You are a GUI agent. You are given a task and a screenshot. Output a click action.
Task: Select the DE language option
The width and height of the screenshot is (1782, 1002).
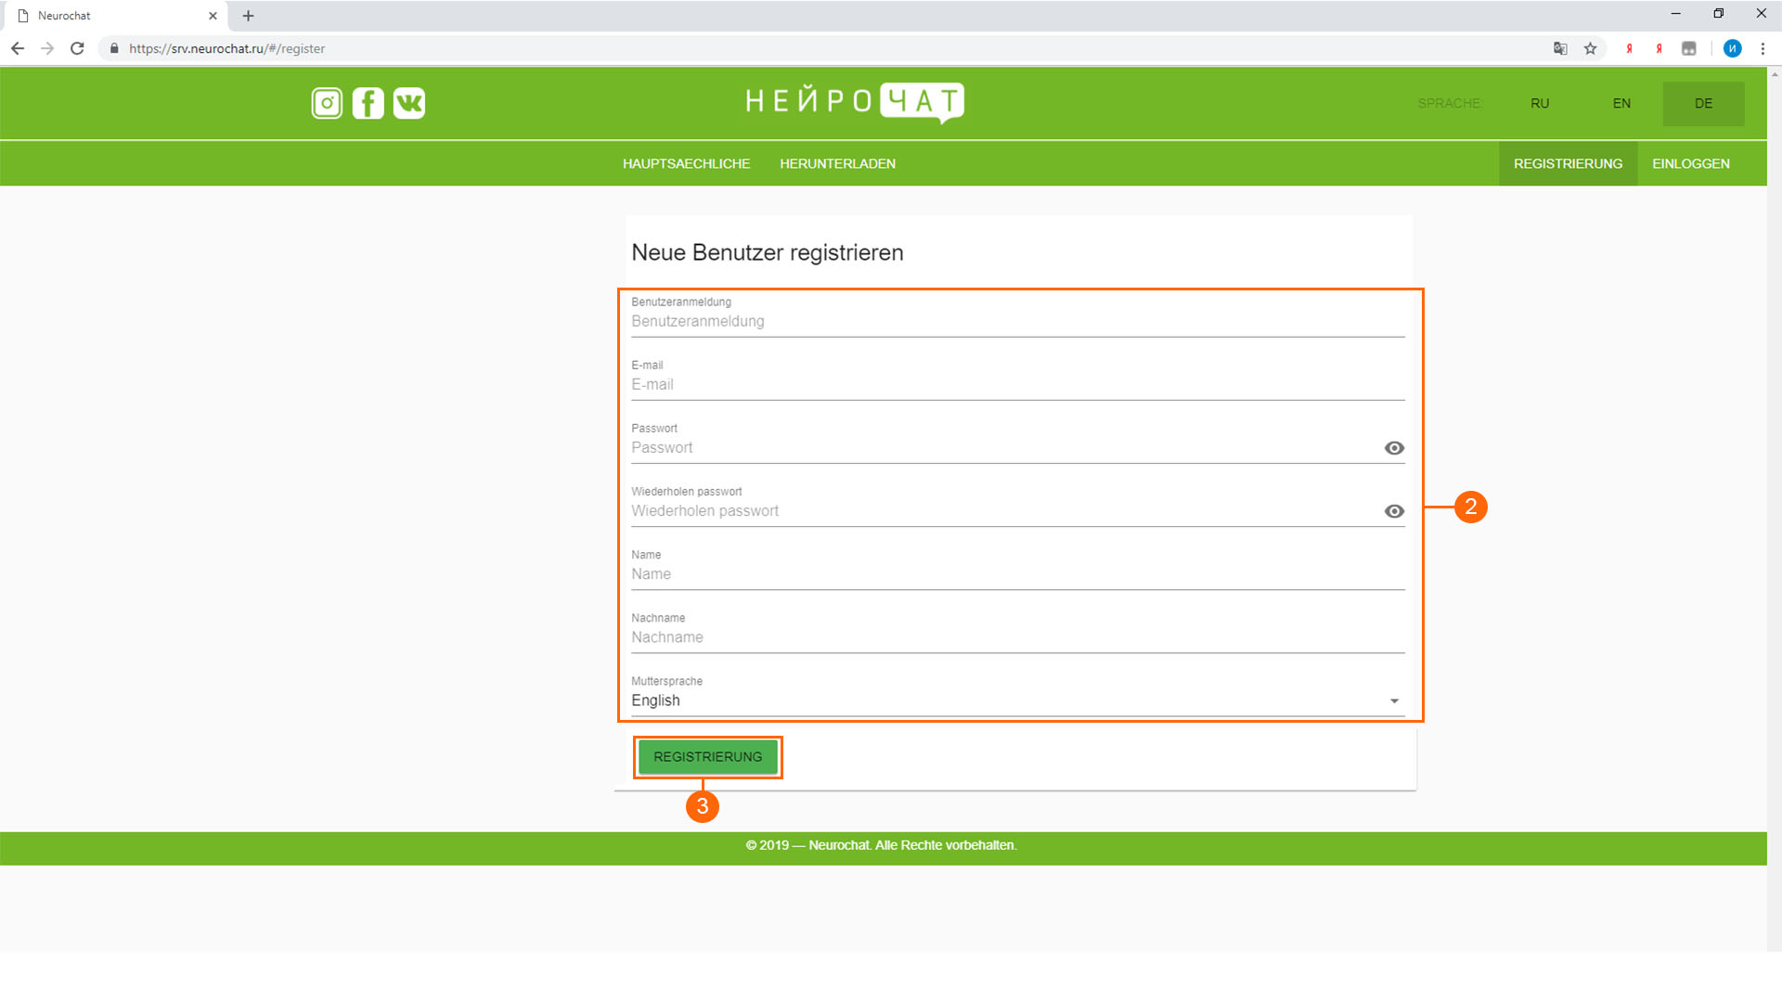1703,103
